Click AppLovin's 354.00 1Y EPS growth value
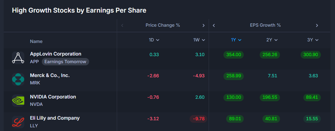This screenshot has width=335, height=131. click(234, 55)
